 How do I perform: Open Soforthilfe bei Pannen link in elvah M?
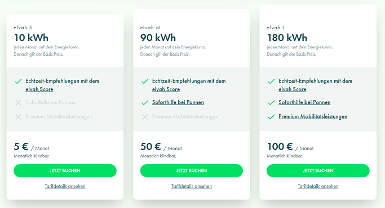click(178, 102)
